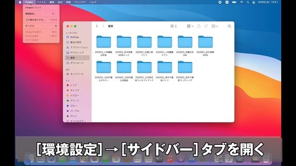This screenshot has height=166, width=296.
Task: Open the action (ellipsis) dropdown menu
Action: tap(215, 26)
